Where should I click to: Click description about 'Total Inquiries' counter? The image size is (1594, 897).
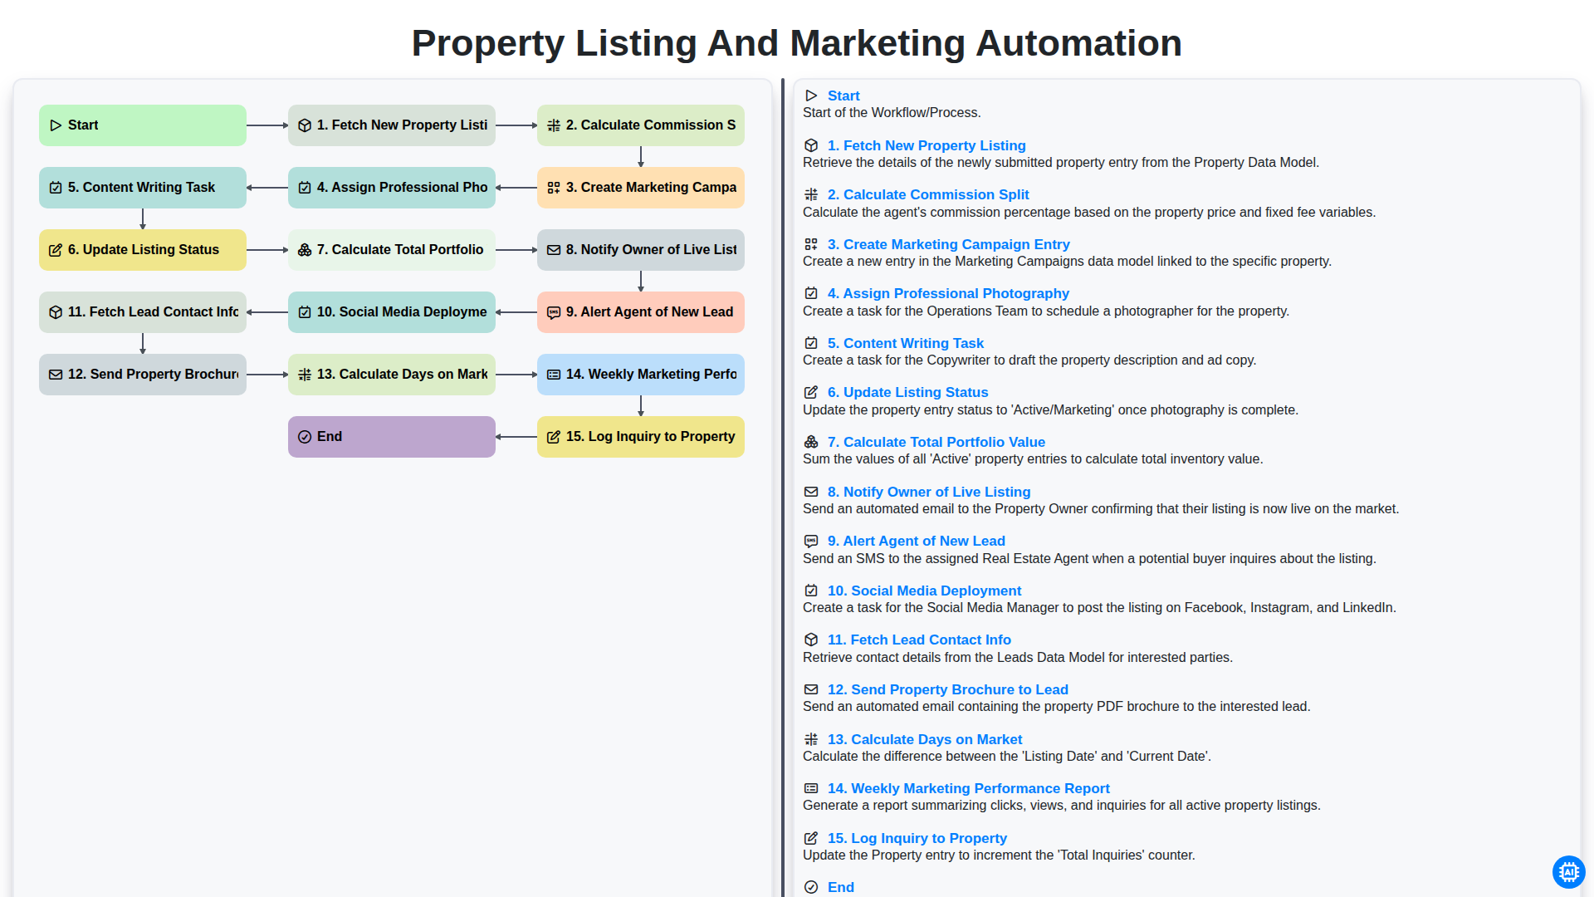[999, 855]
